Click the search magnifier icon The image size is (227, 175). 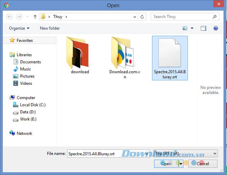click(215, 17)
